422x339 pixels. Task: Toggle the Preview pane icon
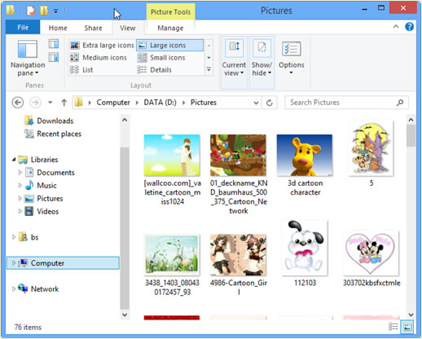pyautogui.click(x=54, y=44)
